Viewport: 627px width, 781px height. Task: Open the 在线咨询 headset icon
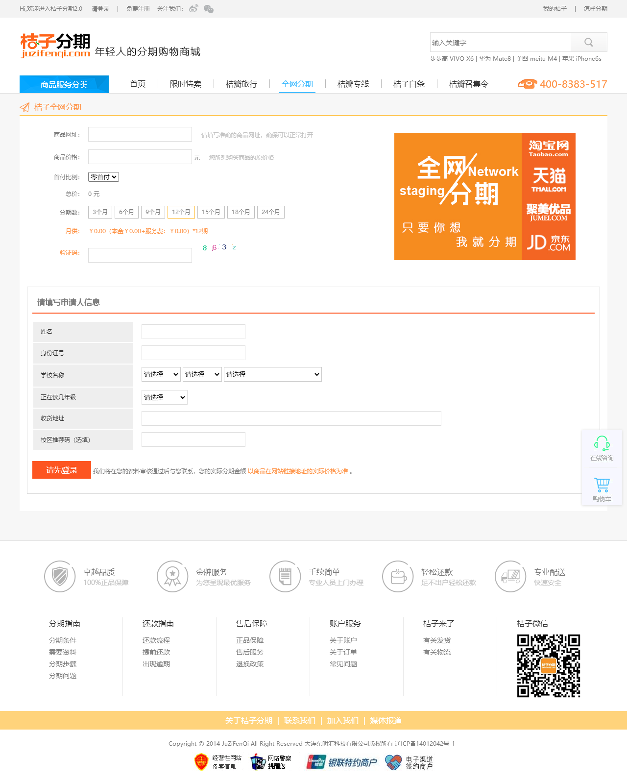pyautogui.click(x=602, y=444)
